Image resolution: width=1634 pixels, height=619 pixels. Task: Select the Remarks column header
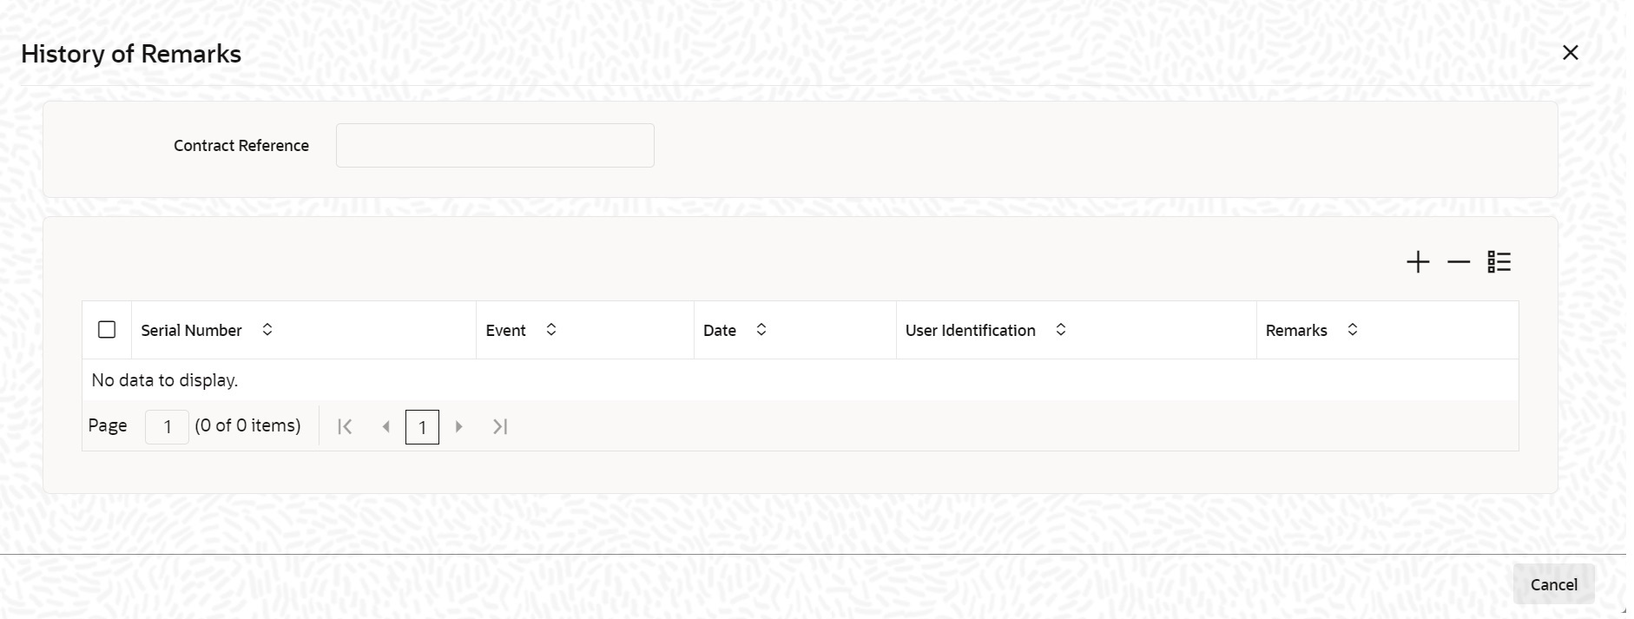coord(1296,331)
